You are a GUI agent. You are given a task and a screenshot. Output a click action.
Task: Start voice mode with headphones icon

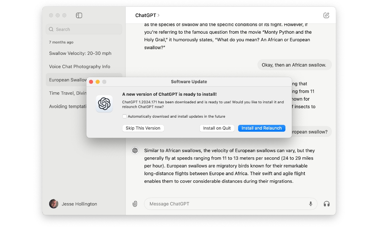[327, 204]
